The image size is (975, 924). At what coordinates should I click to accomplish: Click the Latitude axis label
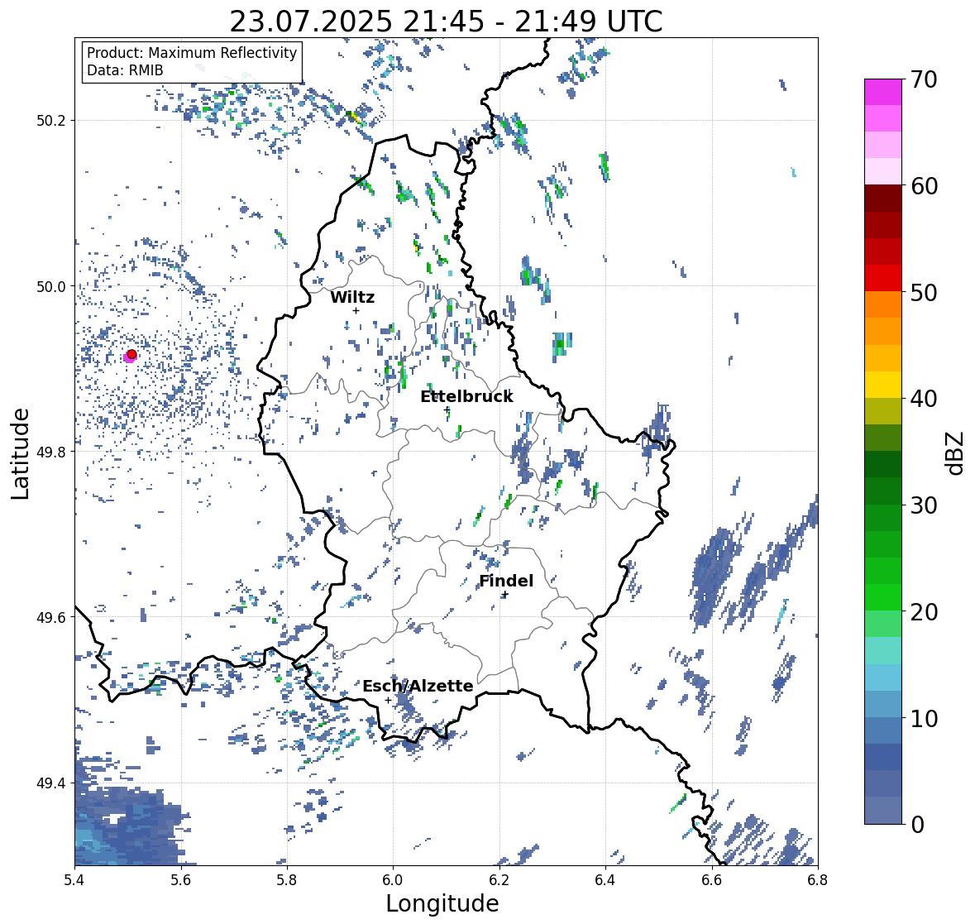(20, 453)
